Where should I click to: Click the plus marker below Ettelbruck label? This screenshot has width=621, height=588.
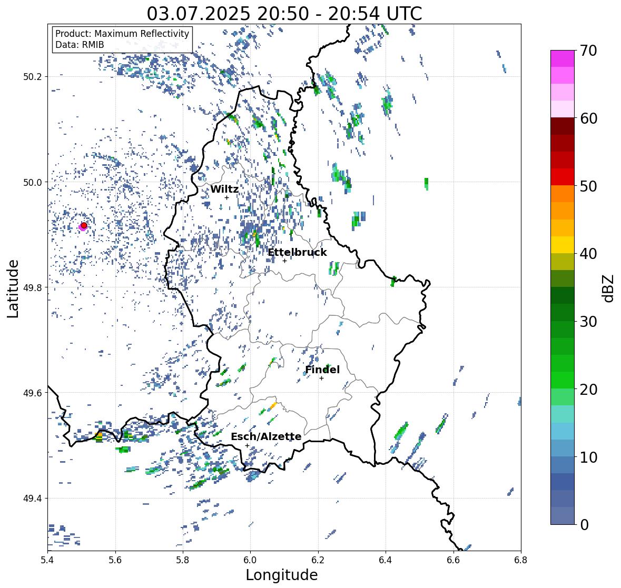point(284,261)
